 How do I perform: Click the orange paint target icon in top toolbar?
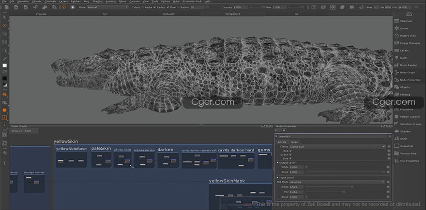pyautogui.click(x=63, y=7)
